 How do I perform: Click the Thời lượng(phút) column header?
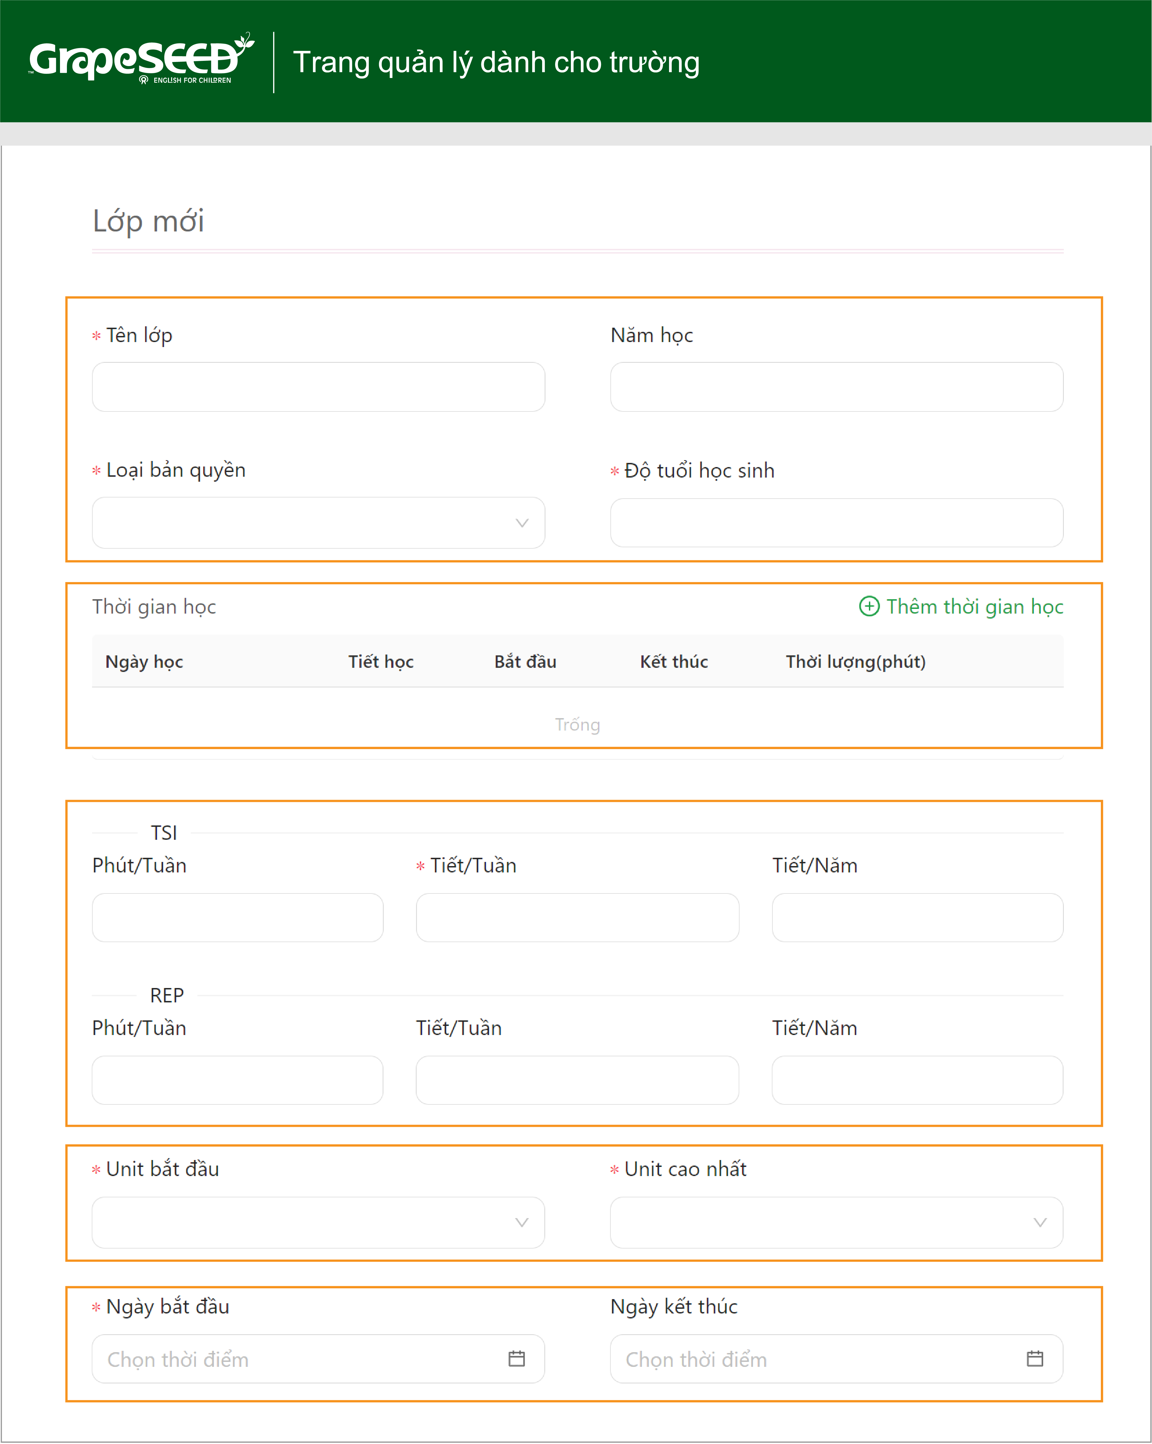coord(855,662)
